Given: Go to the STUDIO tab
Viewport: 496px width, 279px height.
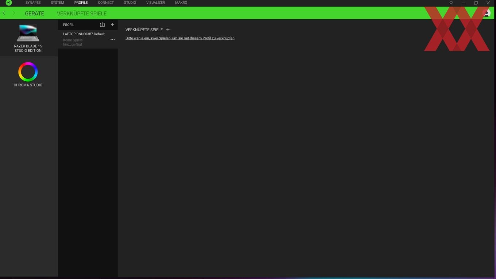Looking at the screenshot, I should 130,3.
